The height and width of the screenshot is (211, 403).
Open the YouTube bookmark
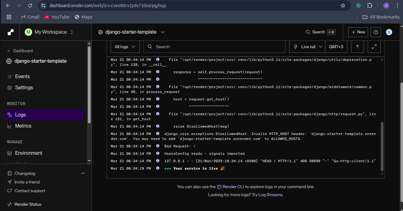[x=57, y=17]
